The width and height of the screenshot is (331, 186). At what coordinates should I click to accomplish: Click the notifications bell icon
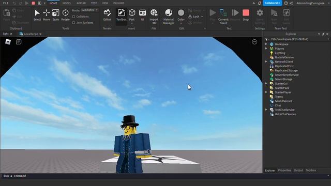coord(260,3)
